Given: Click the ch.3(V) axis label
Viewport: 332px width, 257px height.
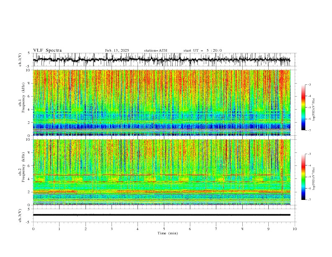Looking at the screenshot, I should pyautogui.click(x=20, y=215).
